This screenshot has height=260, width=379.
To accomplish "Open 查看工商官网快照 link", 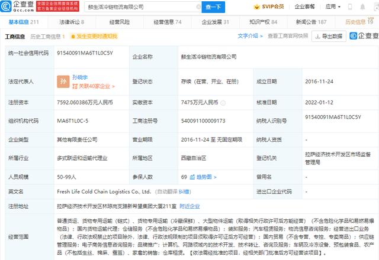I will [x=288, y=36].
